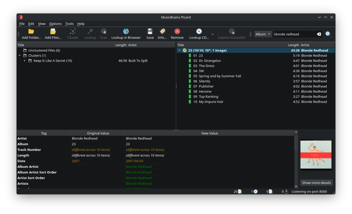Image resolution: width=352 pixels, height=214 pixels.
Task: Open the Options menu
Action: [x=55, y=23]
